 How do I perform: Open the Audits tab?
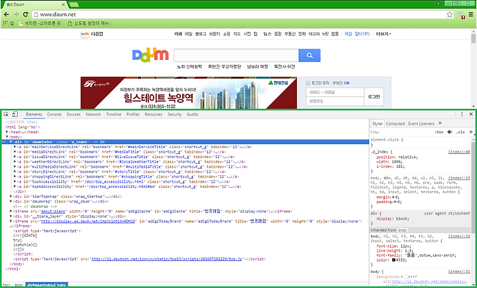192,114
